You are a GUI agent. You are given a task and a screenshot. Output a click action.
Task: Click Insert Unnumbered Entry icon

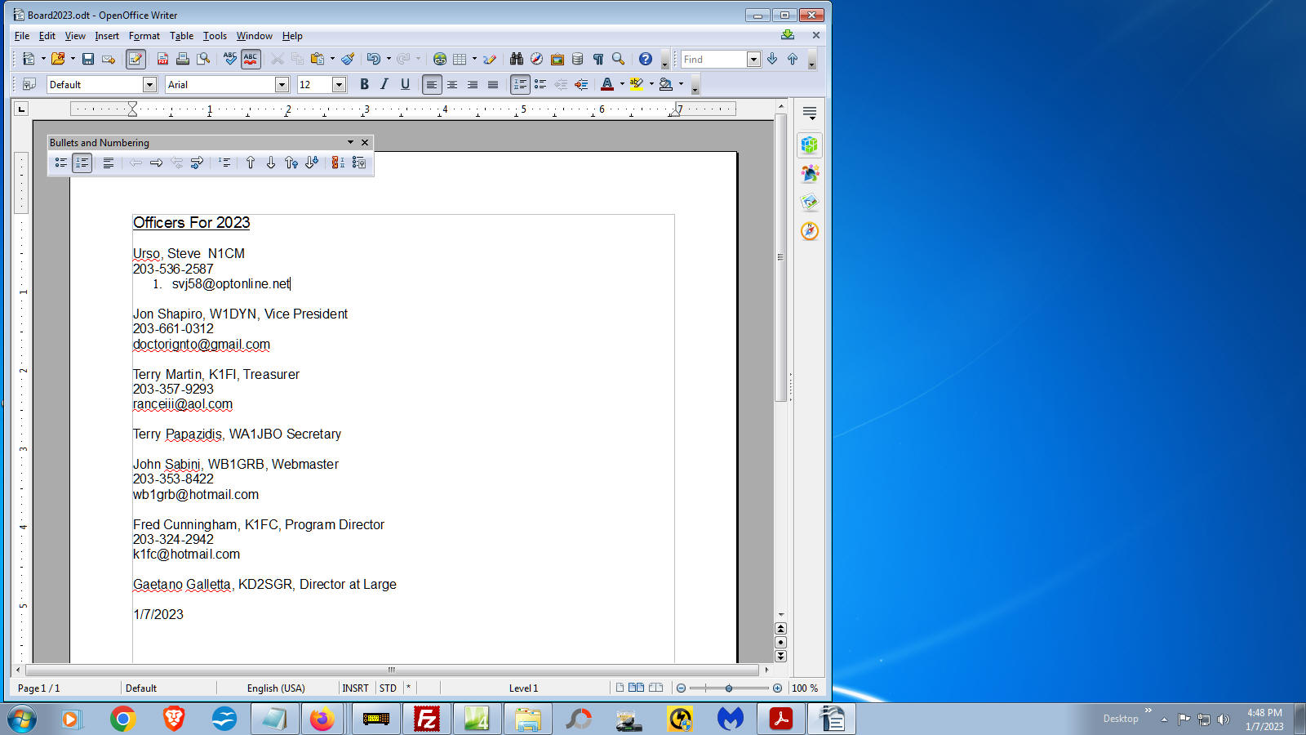(224, 163)
